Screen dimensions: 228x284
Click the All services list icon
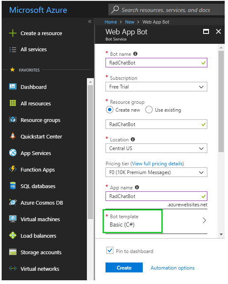[x=13, y=50]
